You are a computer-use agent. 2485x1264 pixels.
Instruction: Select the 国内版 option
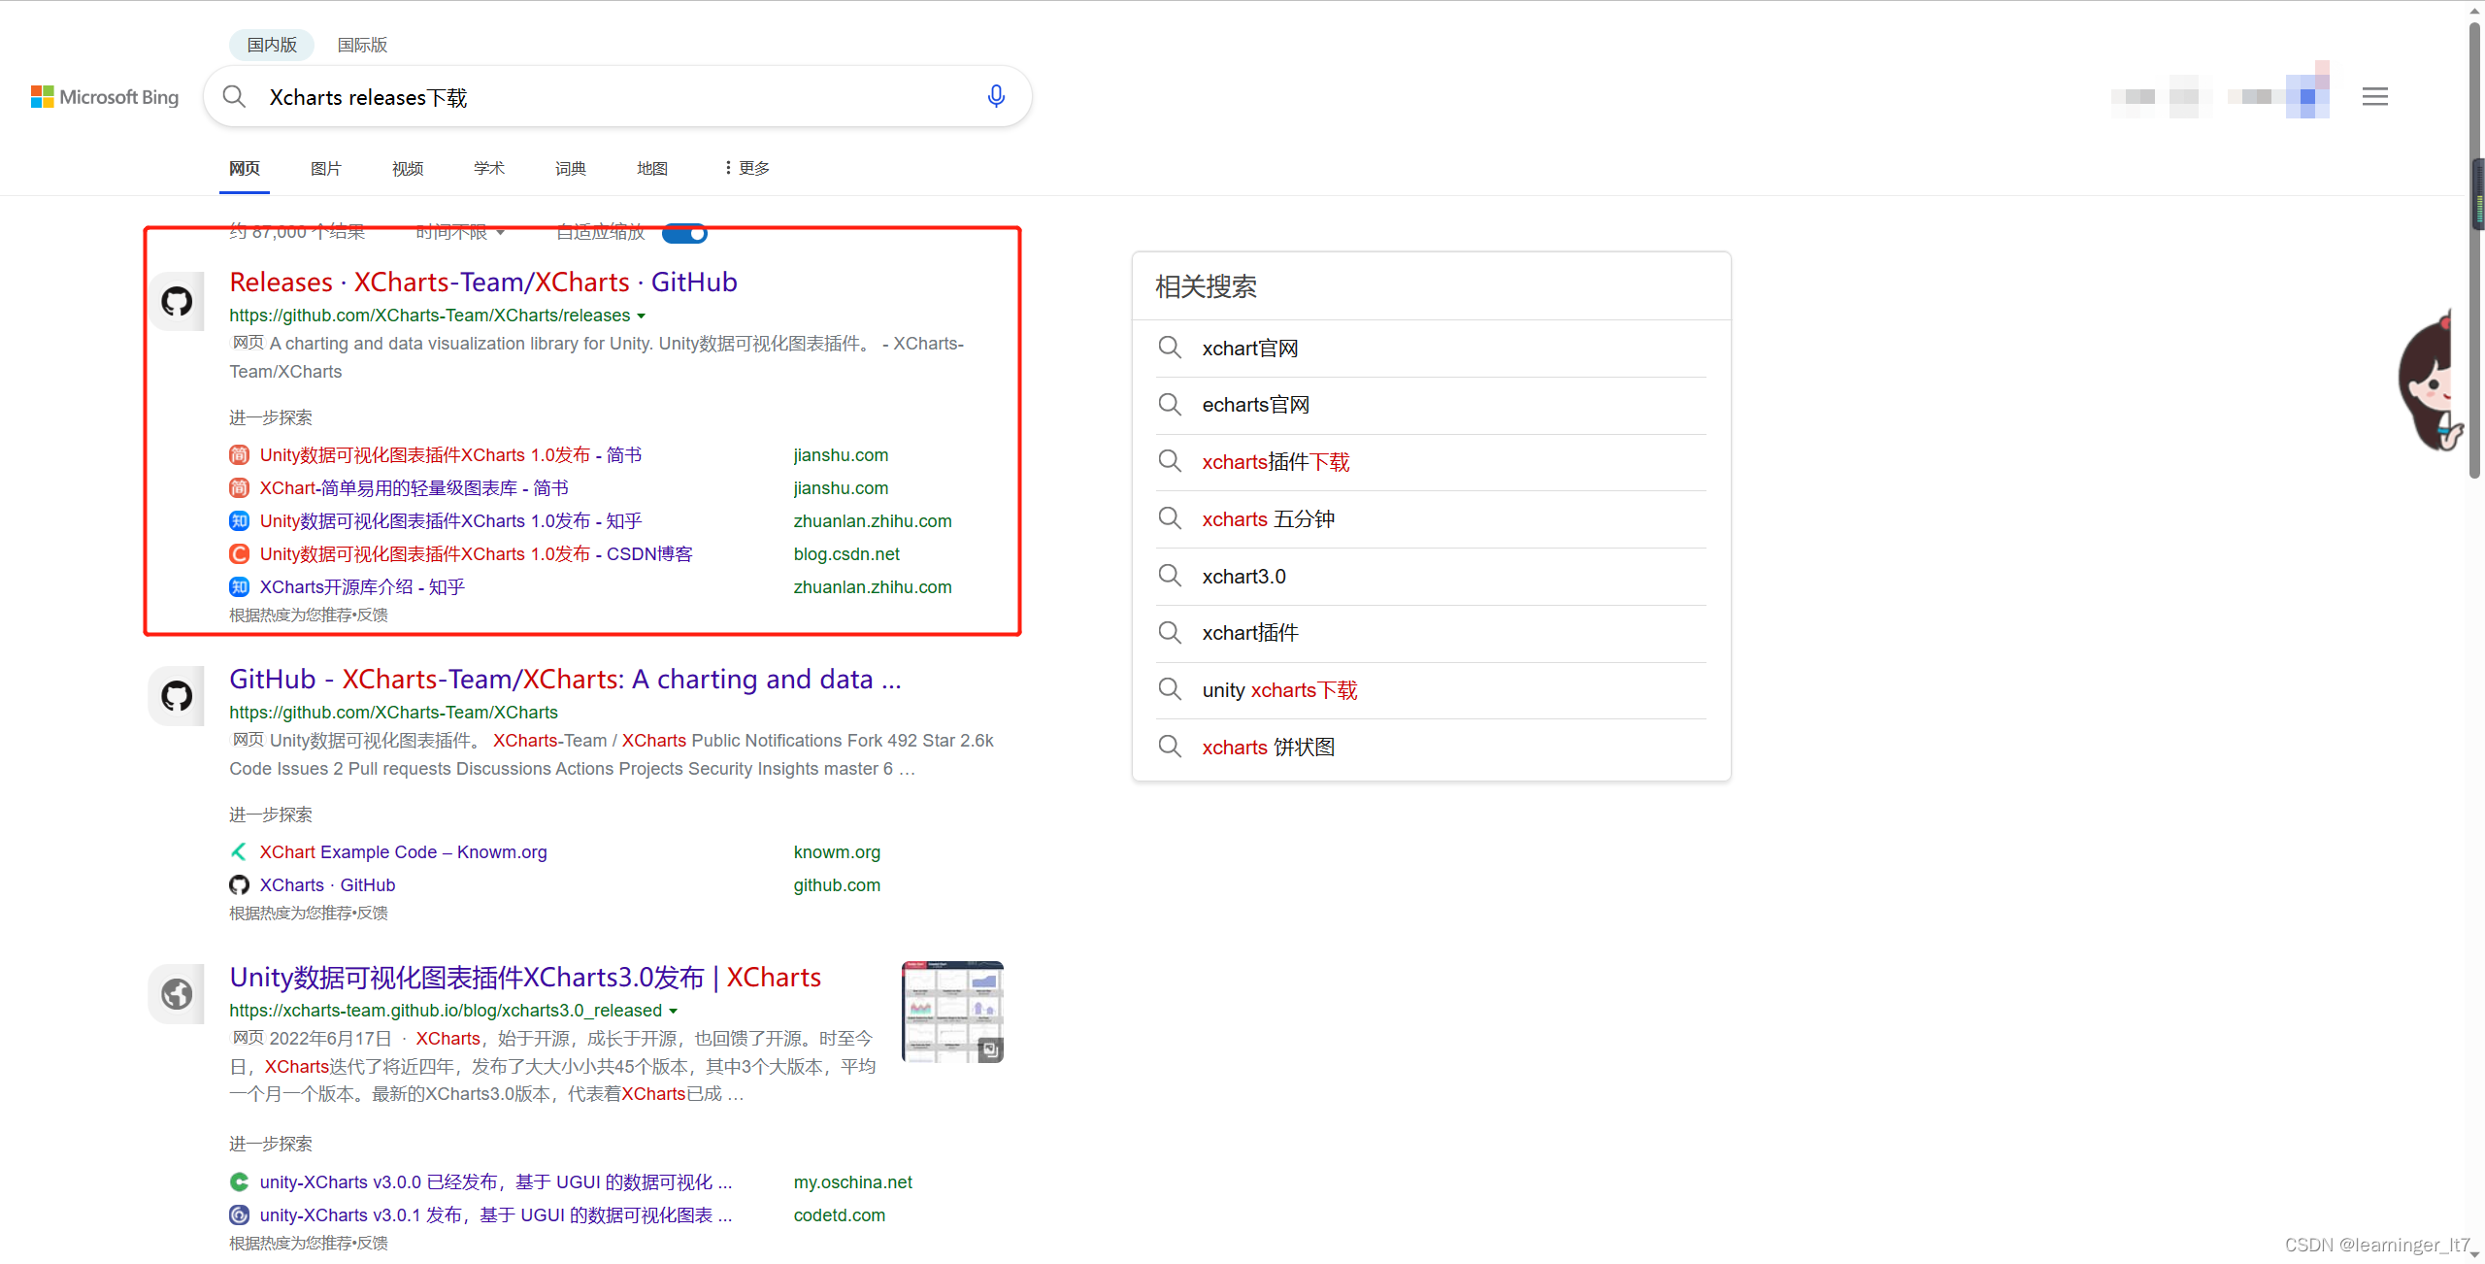tap(272, 45)
